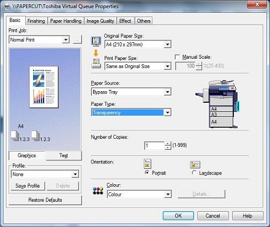Screen dimensions: 270x227
Task: Select the Landscape radio button
Action: [x=194, y=173]
